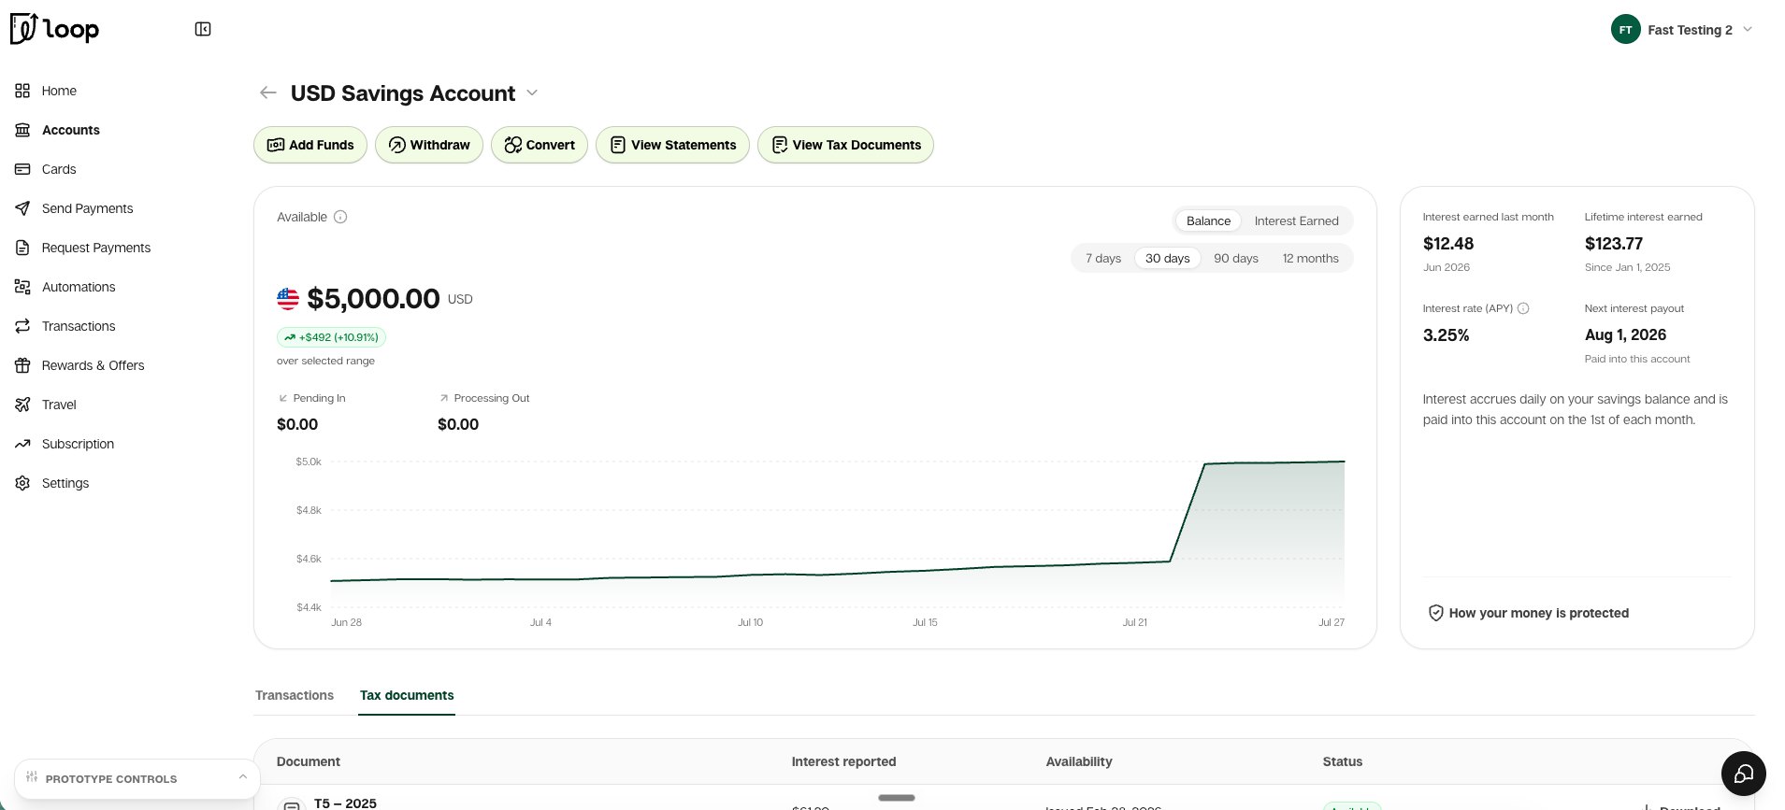The width and height of the screenshot is (1785, 810).
Task: Open Home from the sidebar
Action: tap(59, 91)
